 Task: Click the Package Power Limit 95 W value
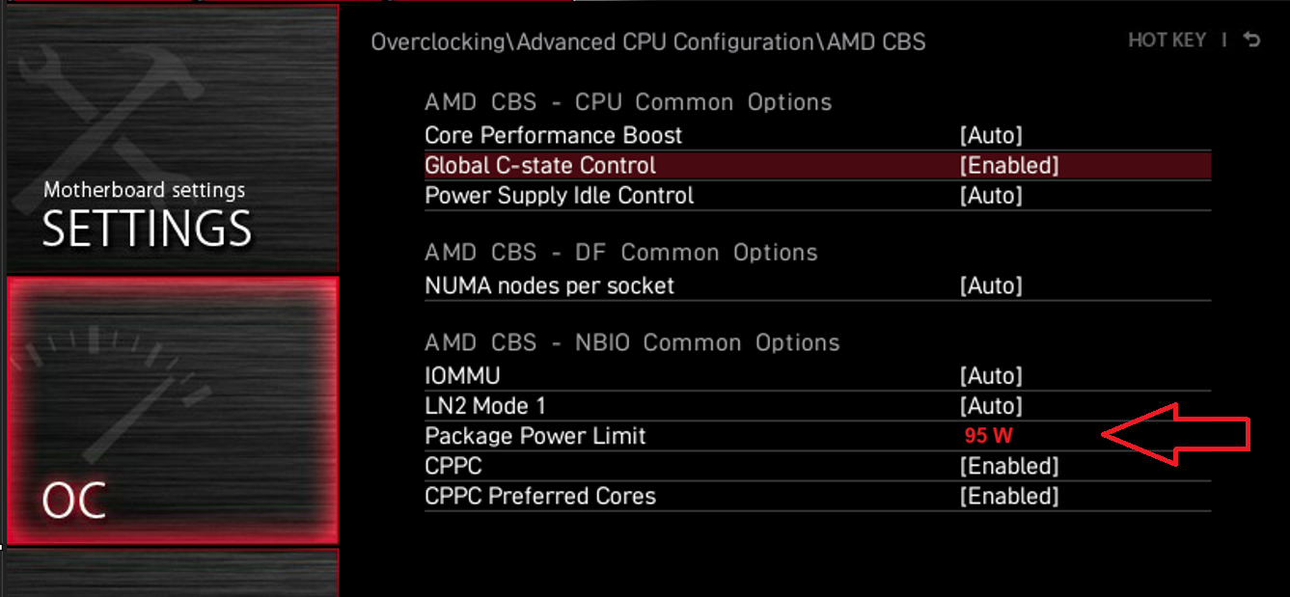click(x=988, y=436)
